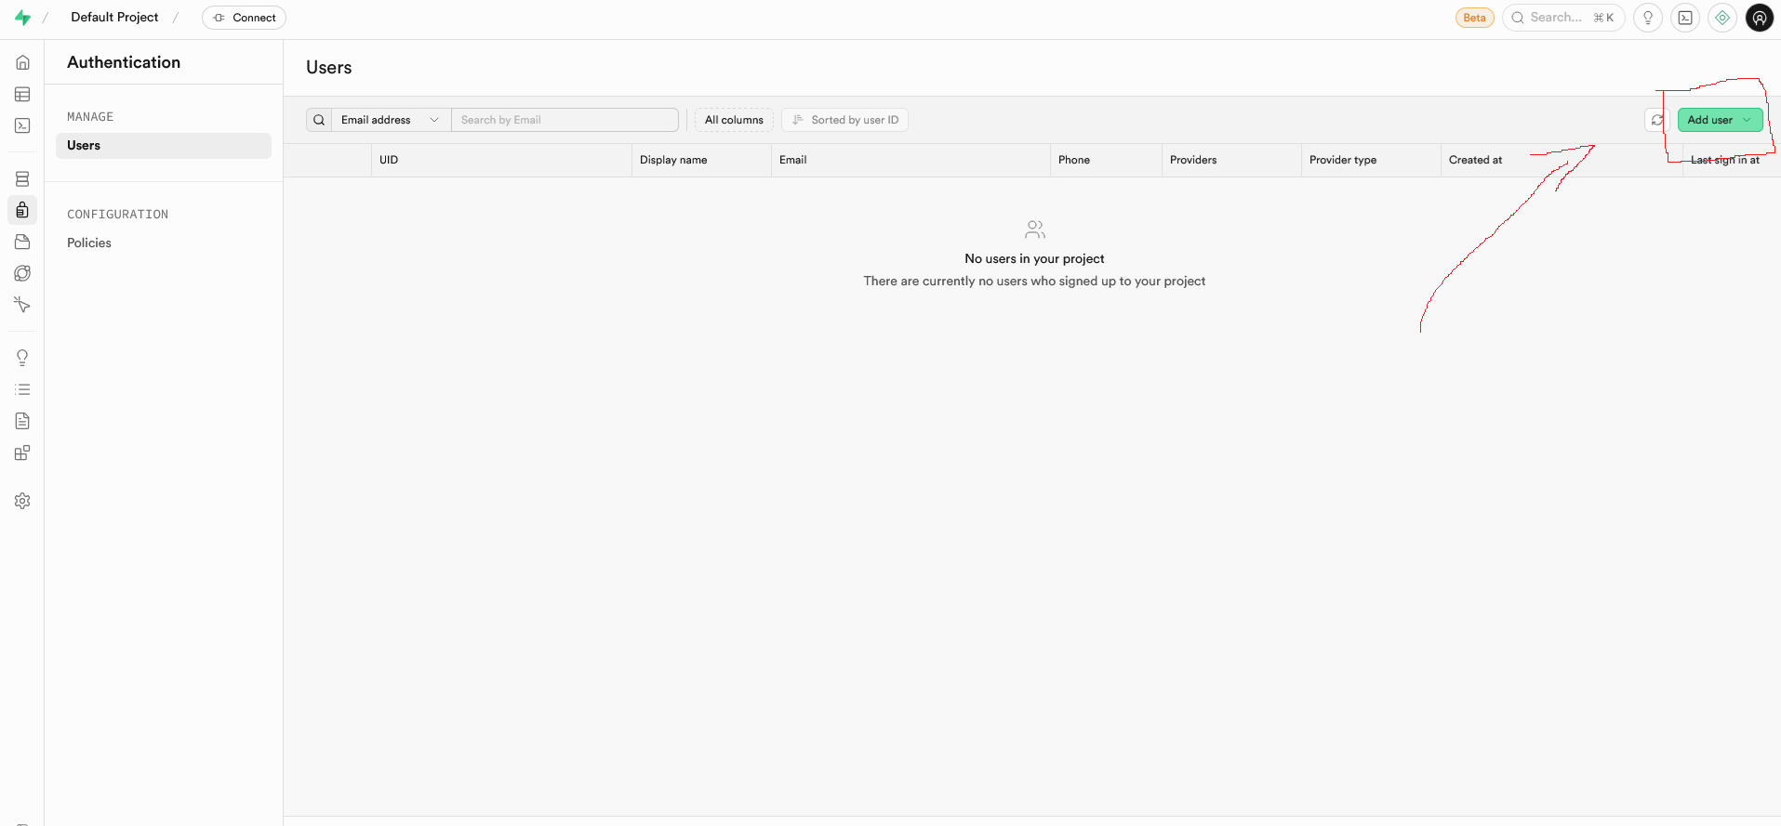1781x826 pixels.
Task: Expand the Email address filter dropdown
Action: pos(391,120)
